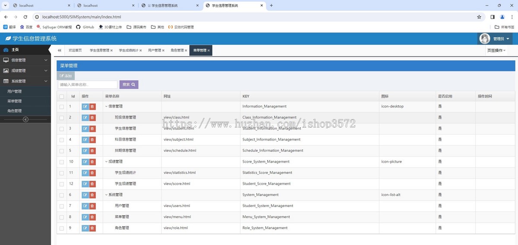This screenshot has height=245, width=518.
Task: Collapse the 系统管理 tree node in the table
Action: [106, 195]
